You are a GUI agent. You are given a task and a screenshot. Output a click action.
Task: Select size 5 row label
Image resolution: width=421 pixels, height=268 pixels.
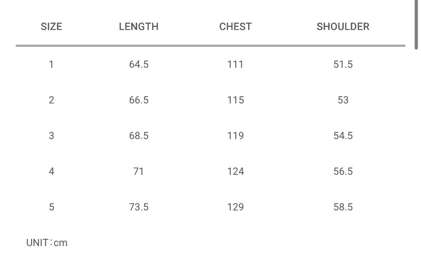point(51,207)
